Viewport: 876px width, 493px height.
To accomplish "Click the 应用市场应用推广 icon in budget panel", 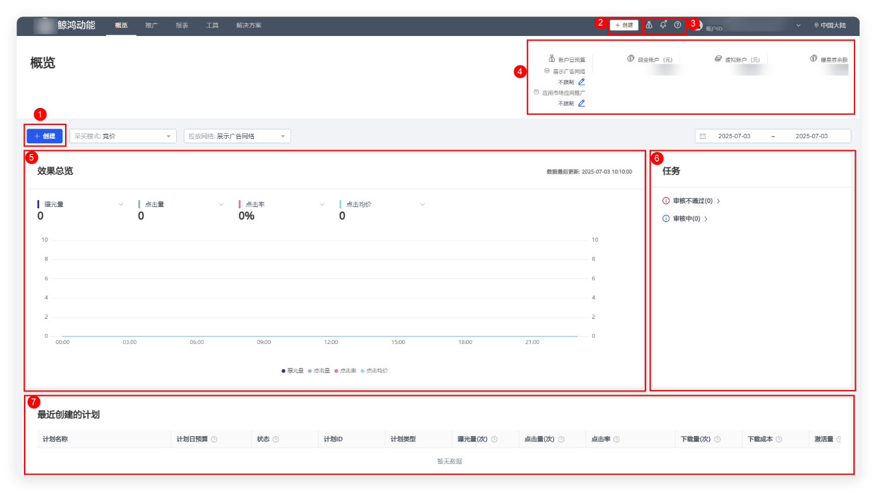I will click(536, 92).
